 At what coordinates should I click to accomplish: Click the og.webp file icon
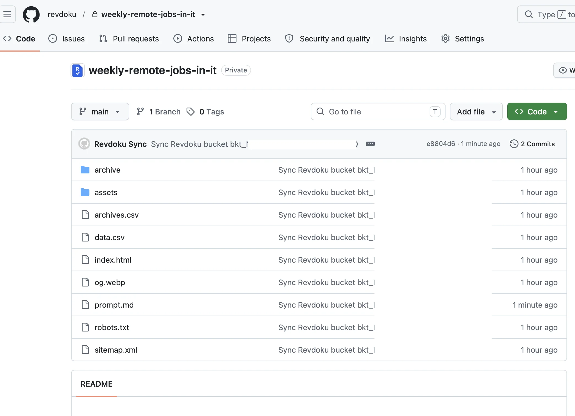pyautogui.click(x=85, y=282)
